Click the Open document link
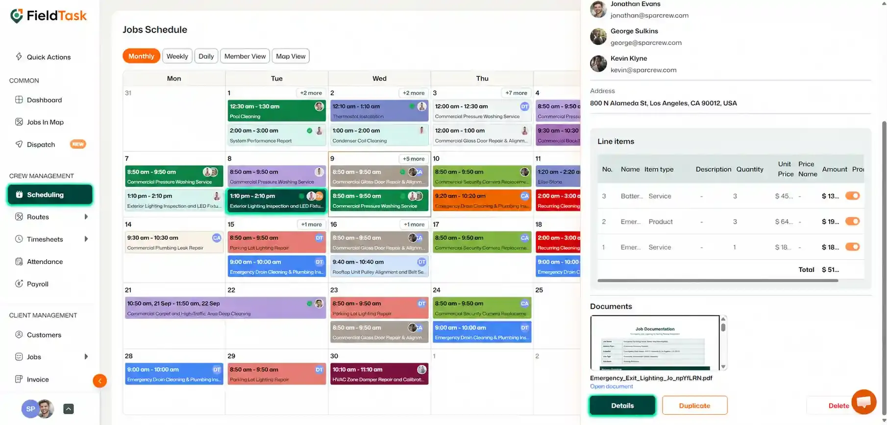This screenshot has height=425, width=887. point(611,386)
